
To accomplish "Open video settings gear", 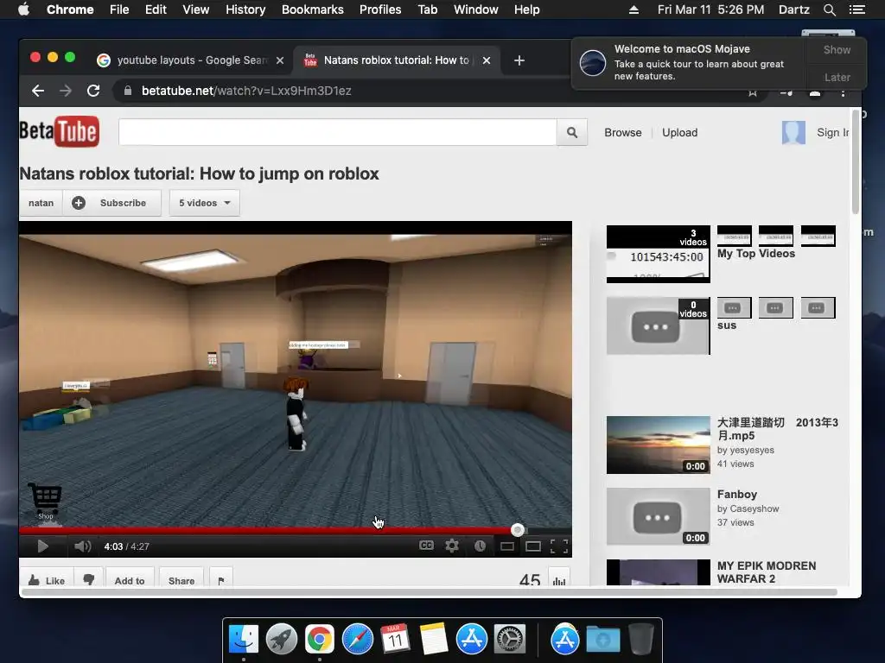I will pyautogui.click(x=452, y=546).
